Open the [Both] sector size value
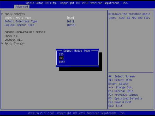The image size is (155, 116). point(71,25)
